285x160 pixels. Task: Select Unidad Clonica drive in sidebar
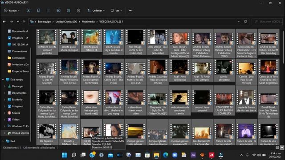tap(18, 133)
